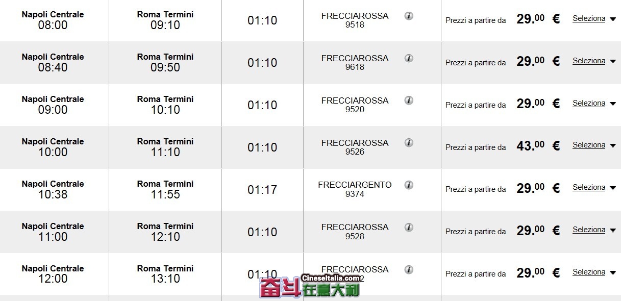Expand arrow next to Seleziona for 08:00 train
Viewport: 621px width, 301px height.
[613, 19]
